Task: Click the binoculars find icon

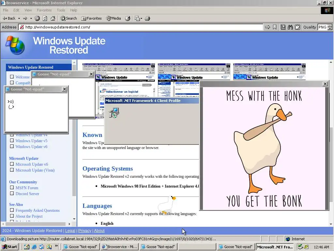Action: pos(290,27)
